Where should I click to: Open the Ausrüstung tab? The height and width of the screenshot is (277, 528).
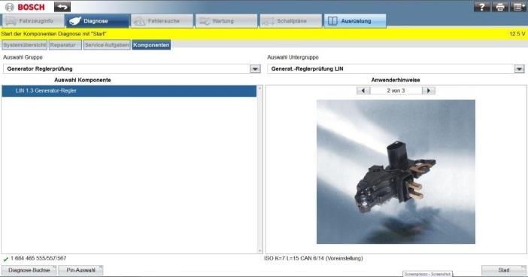coord(355,21)
